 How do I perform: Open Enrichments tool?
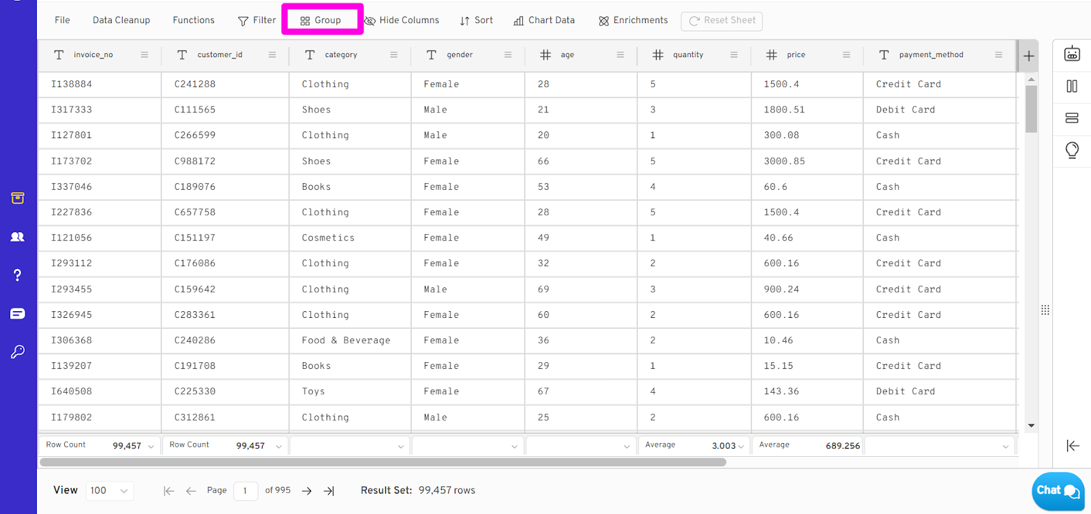click(x=633, y=20)
